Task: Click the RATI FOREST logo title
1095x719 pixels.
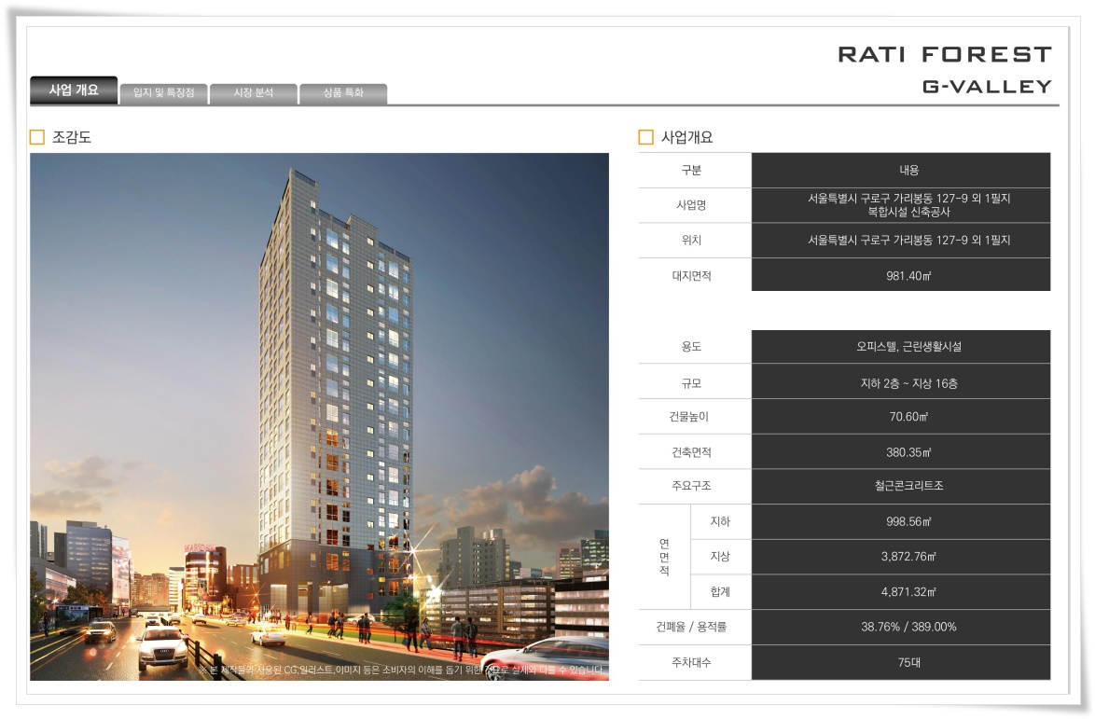Action: pos(945,54)
